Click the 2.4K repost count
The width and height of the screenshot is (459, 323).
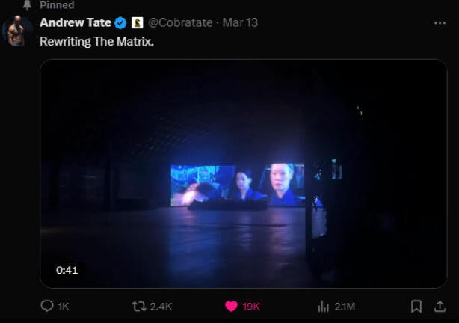161,307
